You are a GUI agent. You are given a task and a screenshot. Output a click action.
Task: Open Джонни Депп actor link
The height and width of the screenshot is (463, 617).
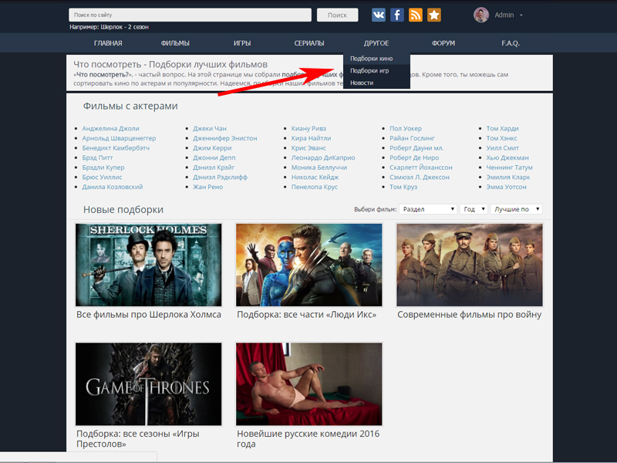(x=214, y=157)
